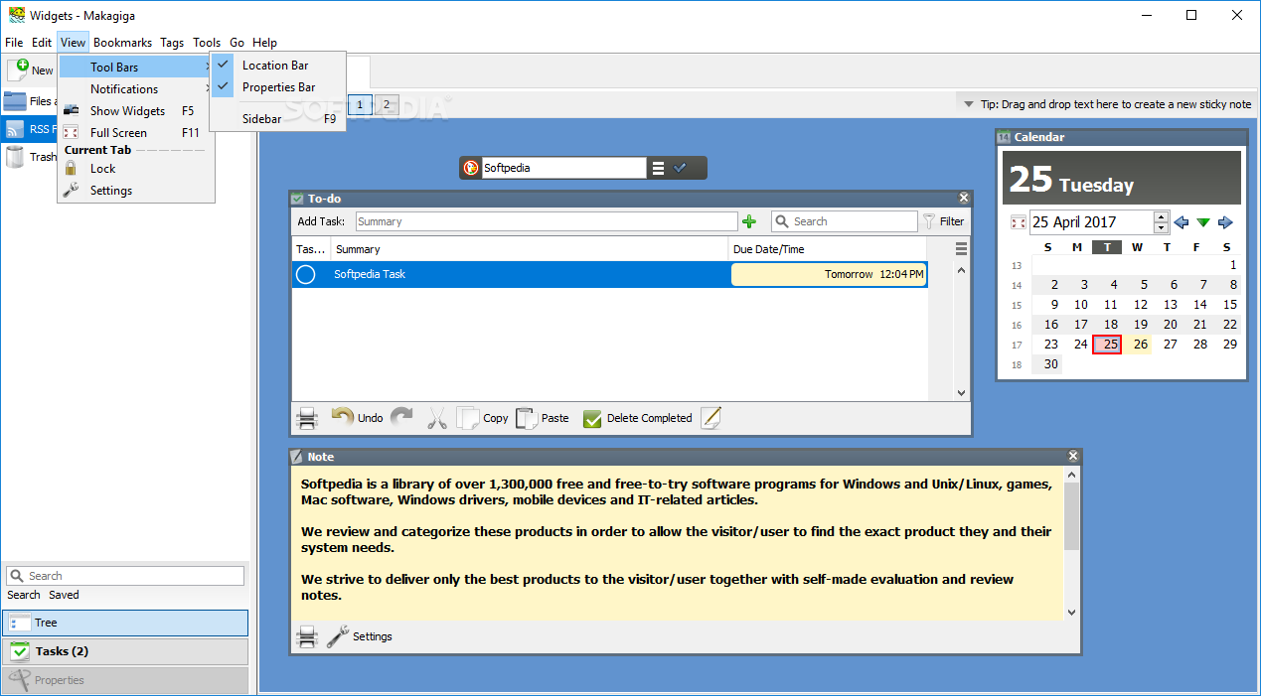This screenshot has width=1261, height=696.
Task: Click search widget confirm checkmark
Action: pyautogui.click(x=680, y=168)
